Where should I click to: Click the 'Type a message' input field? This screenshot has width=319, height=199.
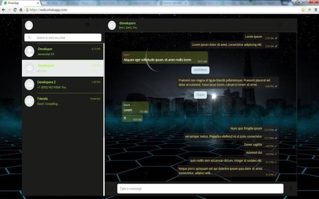point(199,189)
